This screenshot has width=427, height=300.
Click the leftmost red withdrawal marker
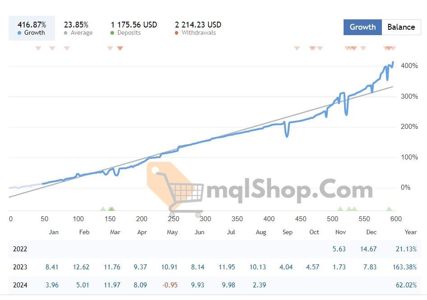pyautogui.click(x=38, y=48)
